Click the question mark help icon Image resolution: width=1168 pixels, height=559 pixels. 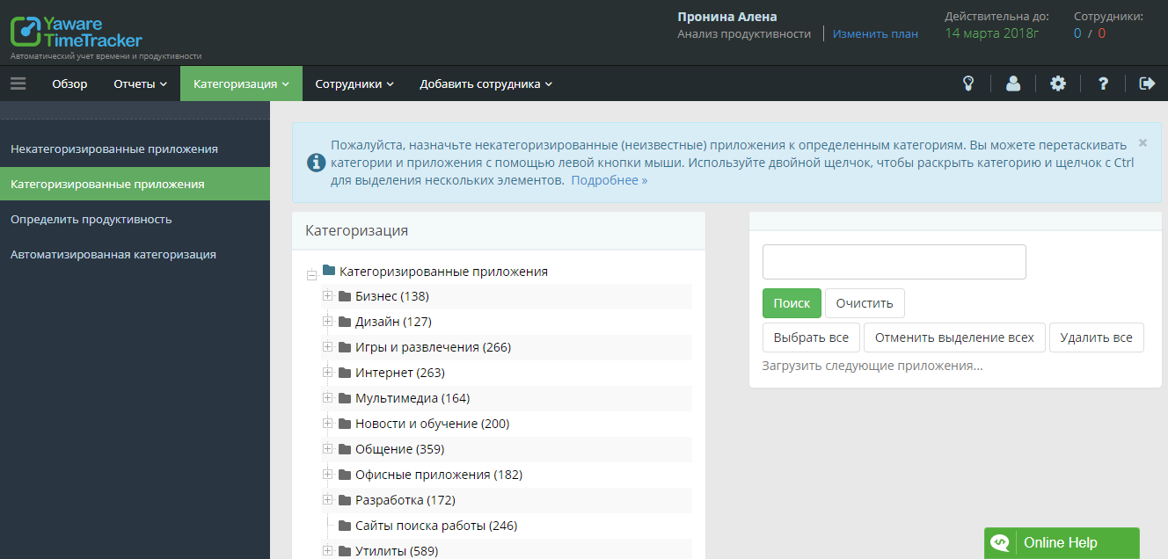[x=1103, y=83]
